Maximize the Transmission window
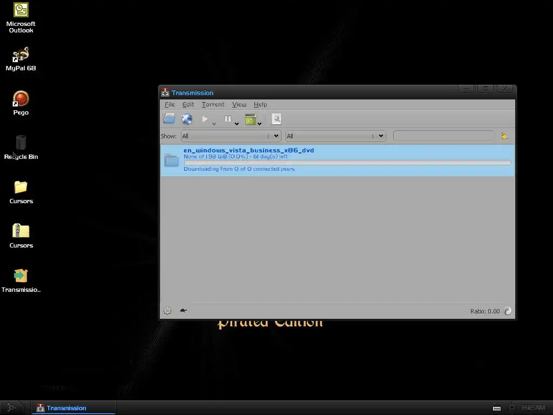 point(485,89)
